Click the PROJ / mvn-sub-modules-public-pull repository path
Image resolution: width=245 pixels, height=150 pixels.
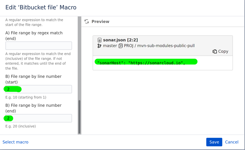[159, 46]
